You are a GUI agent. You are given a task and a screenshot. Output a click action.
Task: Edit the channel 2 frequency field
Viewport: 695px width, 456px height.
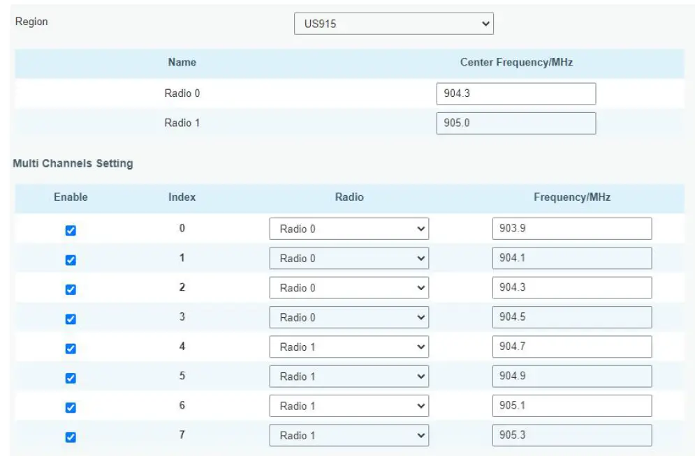click(572, 288)
